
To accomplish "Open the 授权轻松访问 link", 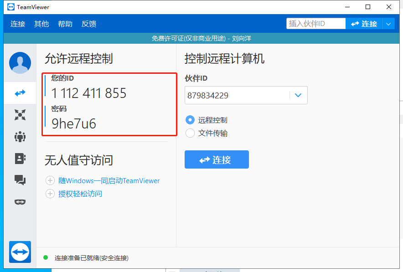I will [x=80, y=194].
